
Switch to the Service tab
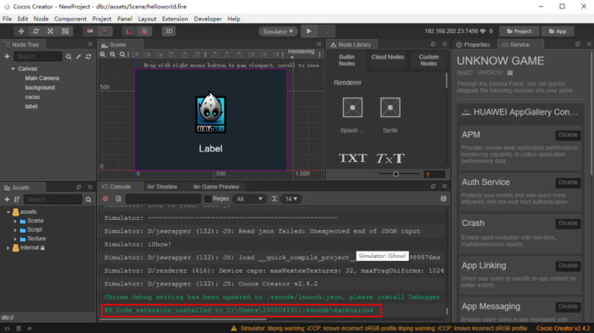pyautogui.click(x=516, y=45)
